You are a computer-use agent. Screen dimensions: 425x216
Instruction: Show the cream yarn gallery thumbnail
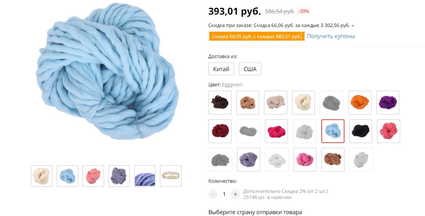pyautogui.click(x=41, y=176)
